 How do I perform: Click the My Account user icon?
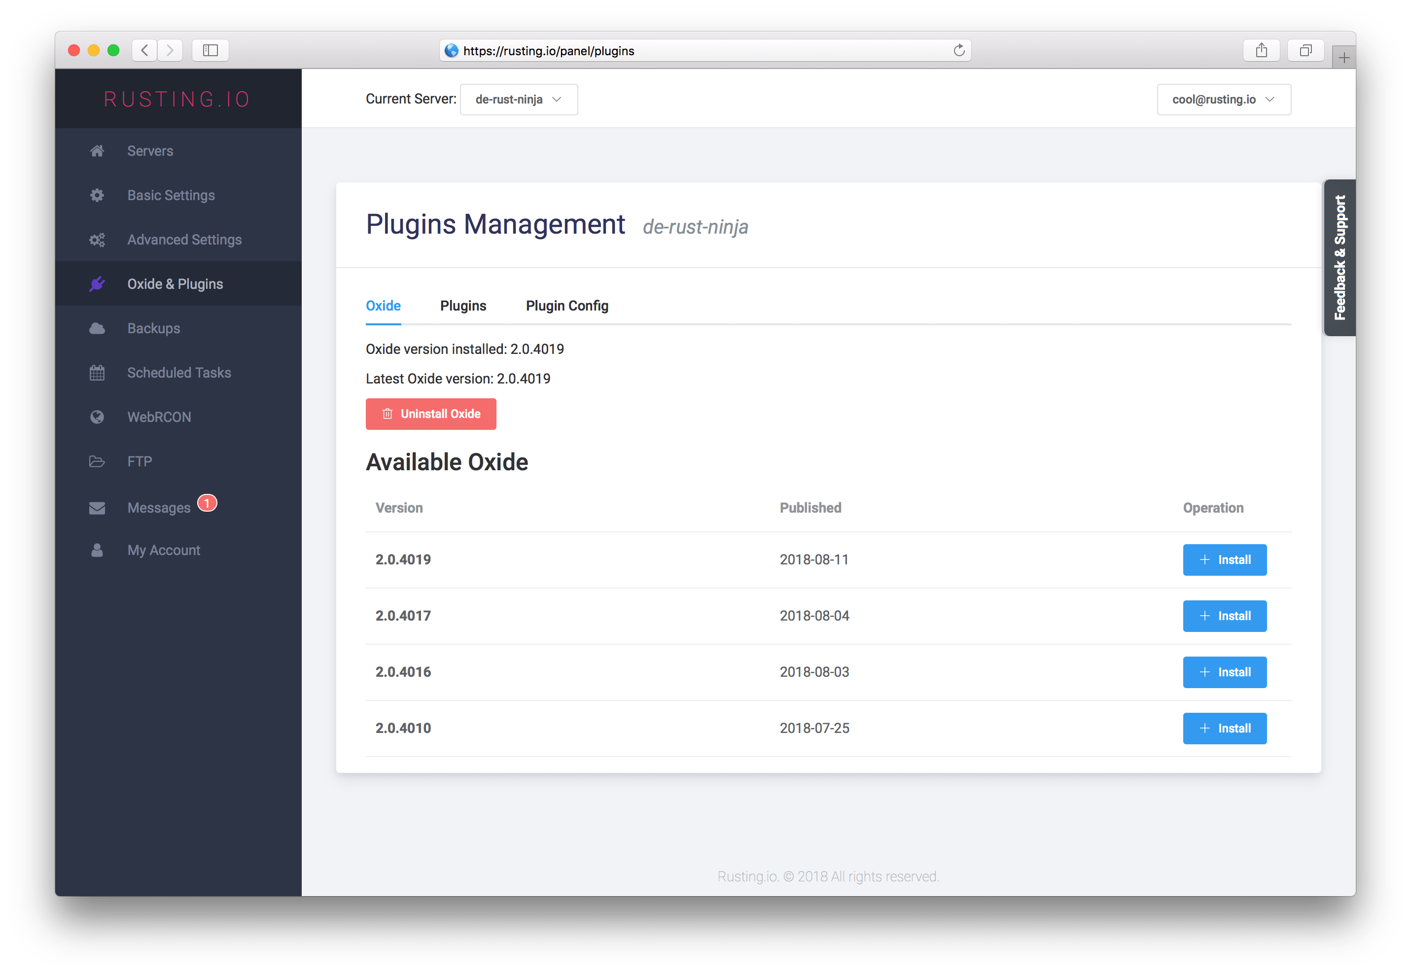click(97, 551)
